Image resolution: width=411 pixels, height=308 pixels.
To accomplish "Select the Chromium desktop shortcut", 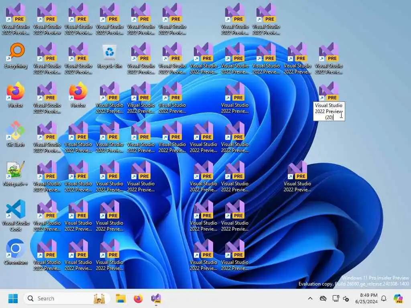I will tap(16, 252).
